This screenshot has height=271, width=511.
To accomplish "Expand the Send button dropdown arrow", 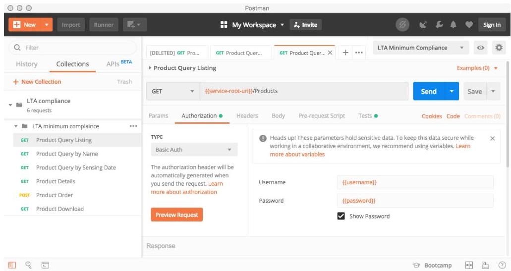I will tap(452, 91).
